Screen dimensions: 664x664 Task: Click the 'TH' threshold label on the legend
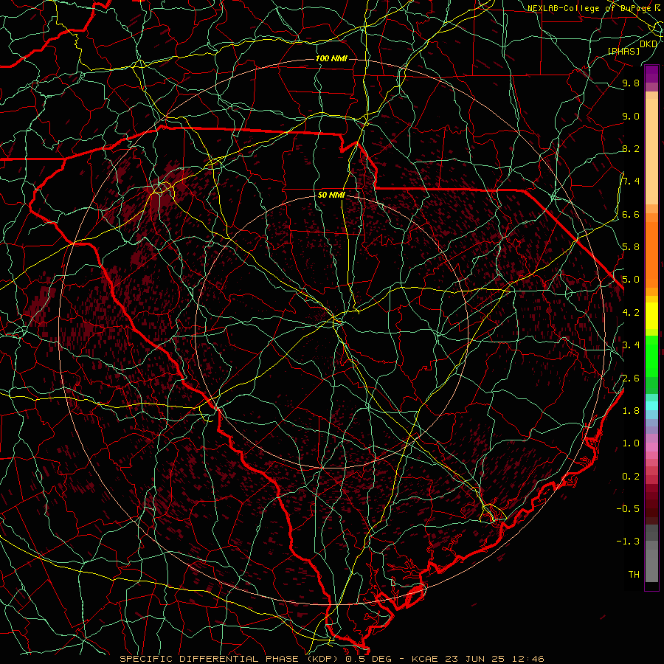pyautogui.click(x=634, y=574)
